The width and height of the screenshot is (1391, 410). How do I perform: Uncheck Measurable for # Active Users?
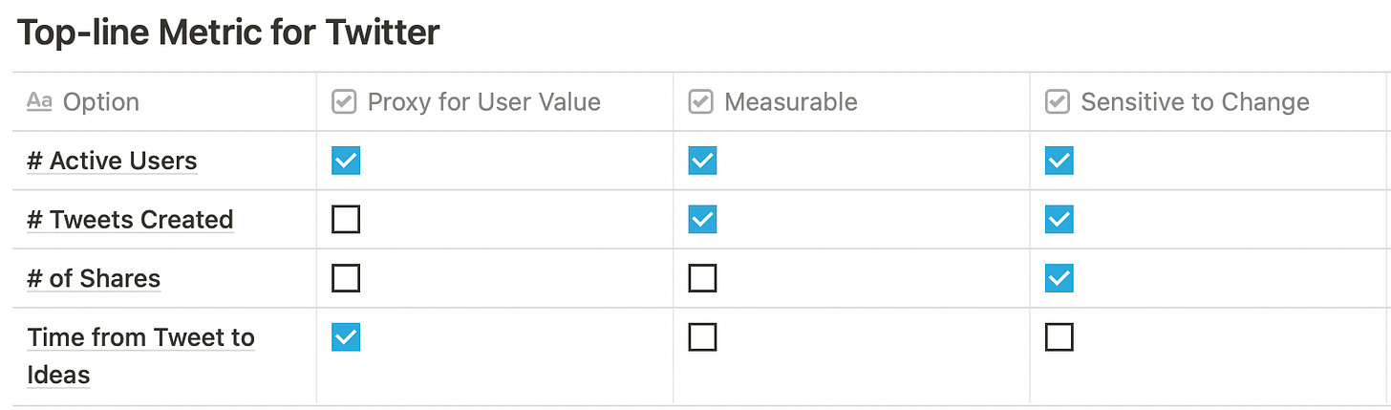(702, 161)
